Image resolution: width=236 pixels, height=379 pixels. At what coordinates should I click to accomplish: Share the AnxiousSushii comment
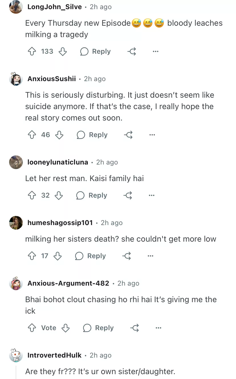129,135
